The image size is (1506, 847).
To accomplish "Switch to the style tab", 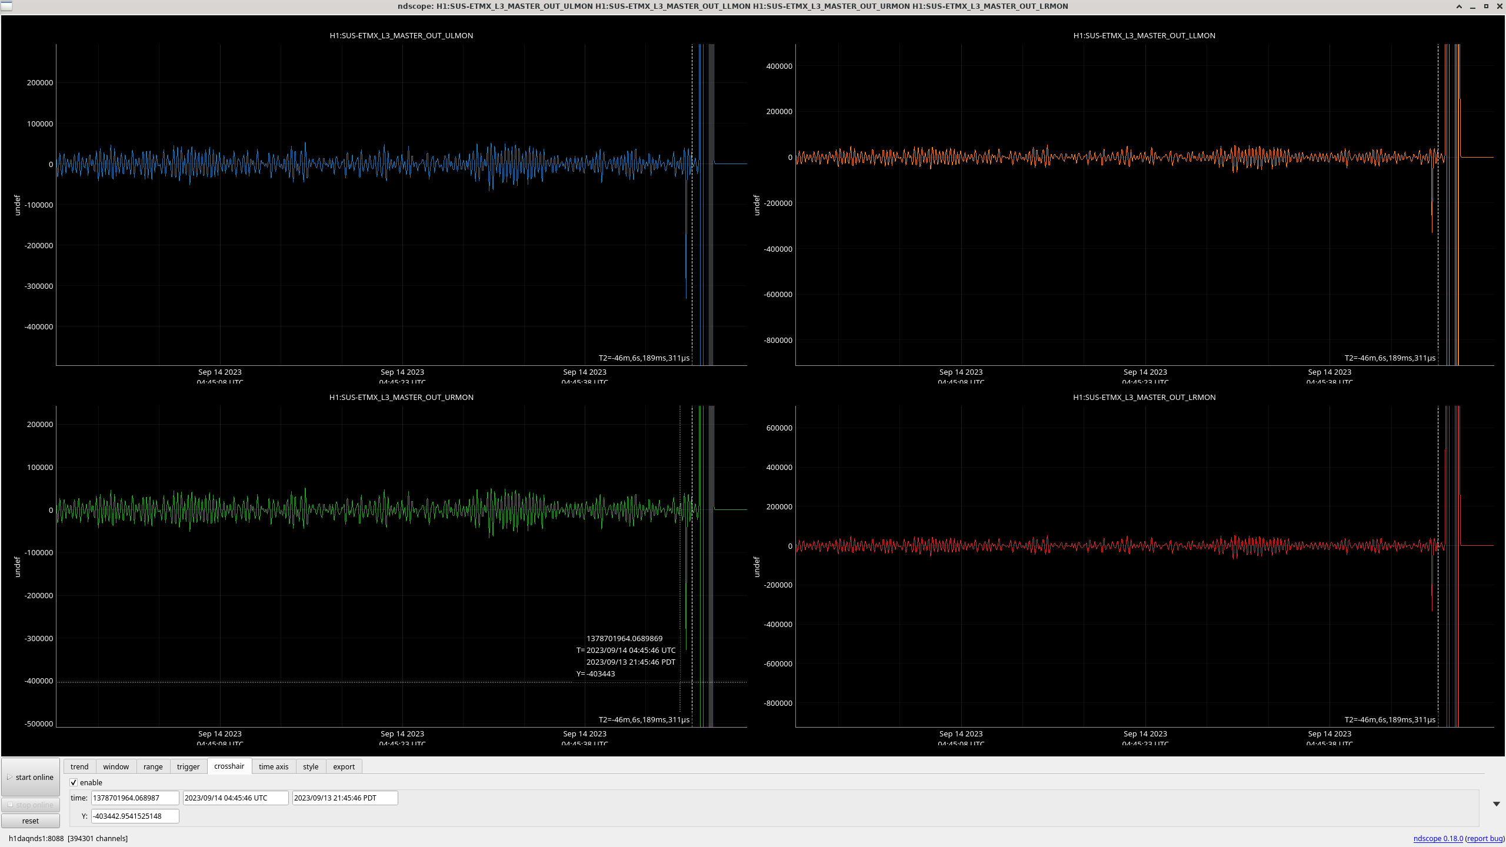I will (311, 766).
